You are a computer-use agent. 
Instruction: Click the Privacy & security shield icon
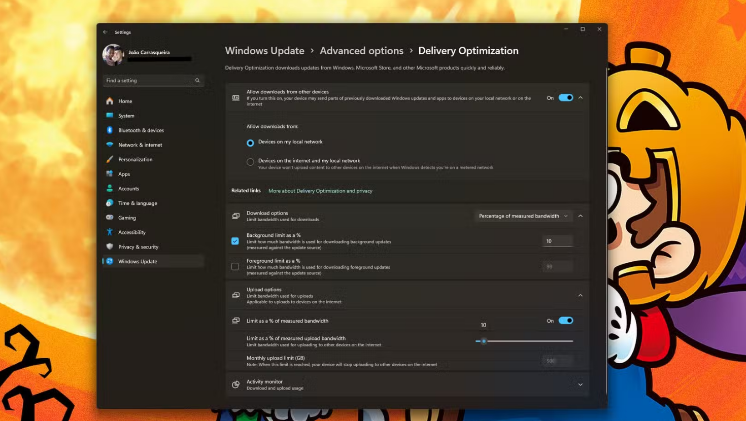(110, 247)
